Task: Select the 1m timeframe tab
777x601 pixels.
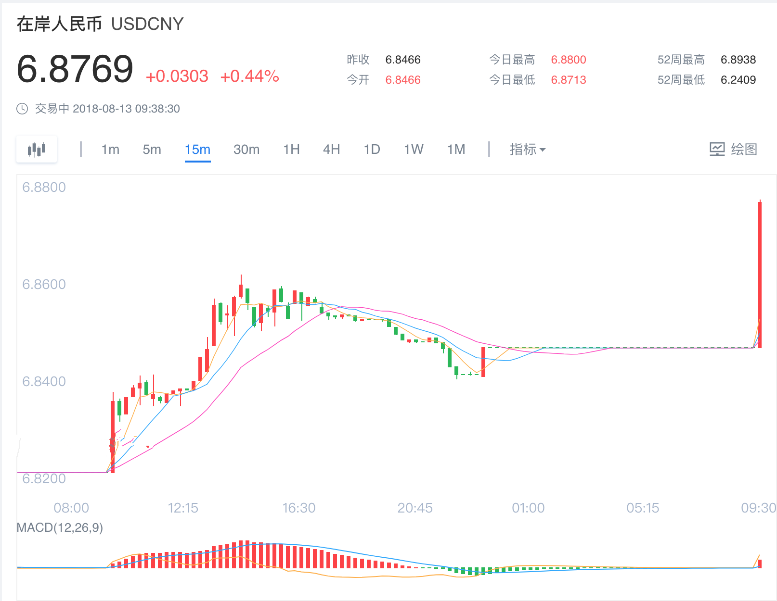Action: point(110,150)
